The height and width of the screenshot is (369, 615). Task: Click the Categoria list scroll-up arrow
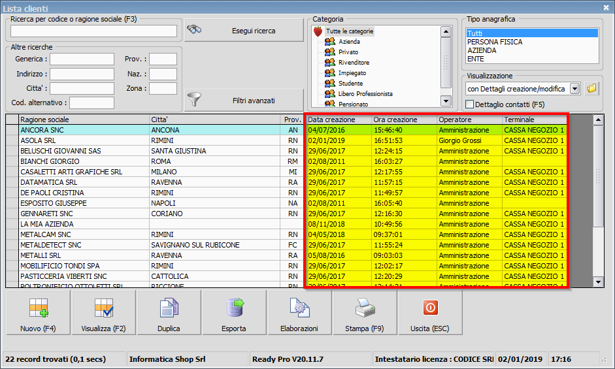click(446, 31)
